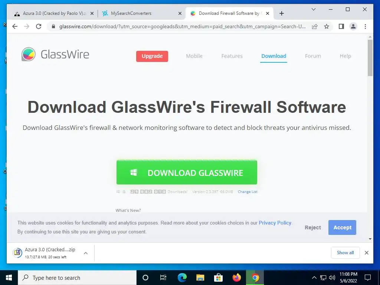This screenshot has width=380, height=285.
Task: Accept the cookie notice
Action: pos(342,227)
